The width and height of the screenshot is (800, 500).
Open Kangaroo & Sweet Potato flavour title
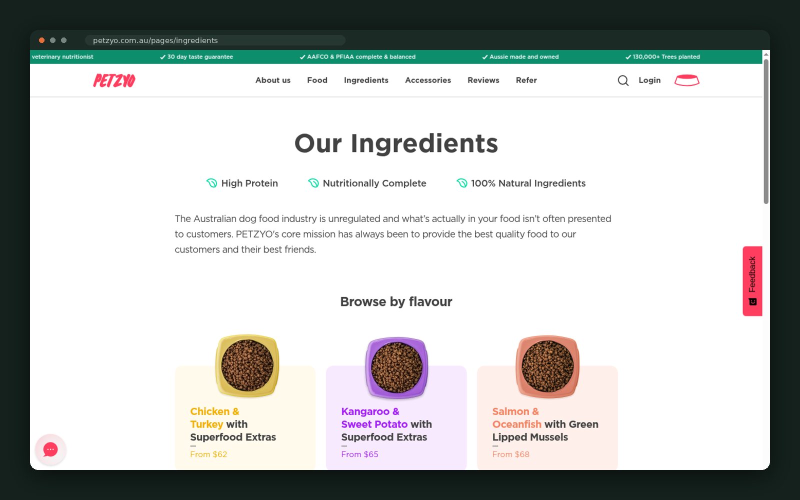(386, 424)
